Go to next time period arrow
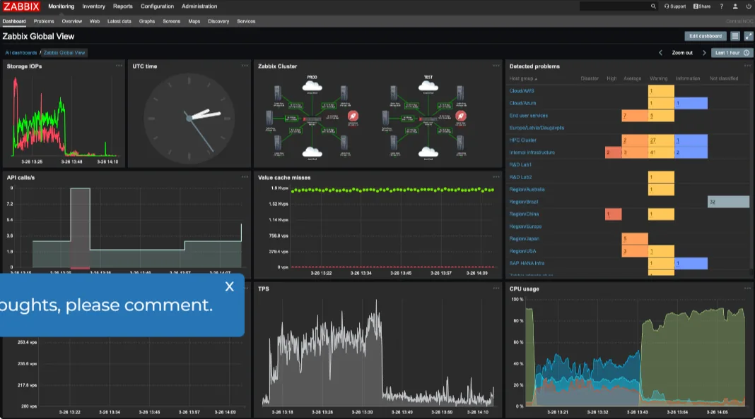This screenshot has height=419, width=755. click(x=704, y=53)
